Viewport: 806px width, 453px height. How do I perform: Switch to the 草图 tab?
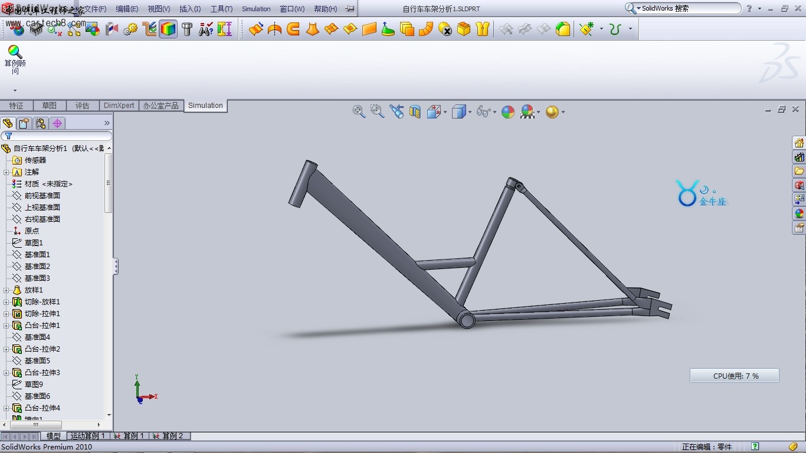tap(50, 106)
